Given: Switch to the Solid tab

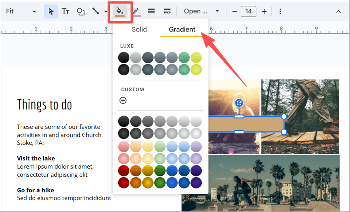Looking at the screenshot, I should tap(139, 29).
